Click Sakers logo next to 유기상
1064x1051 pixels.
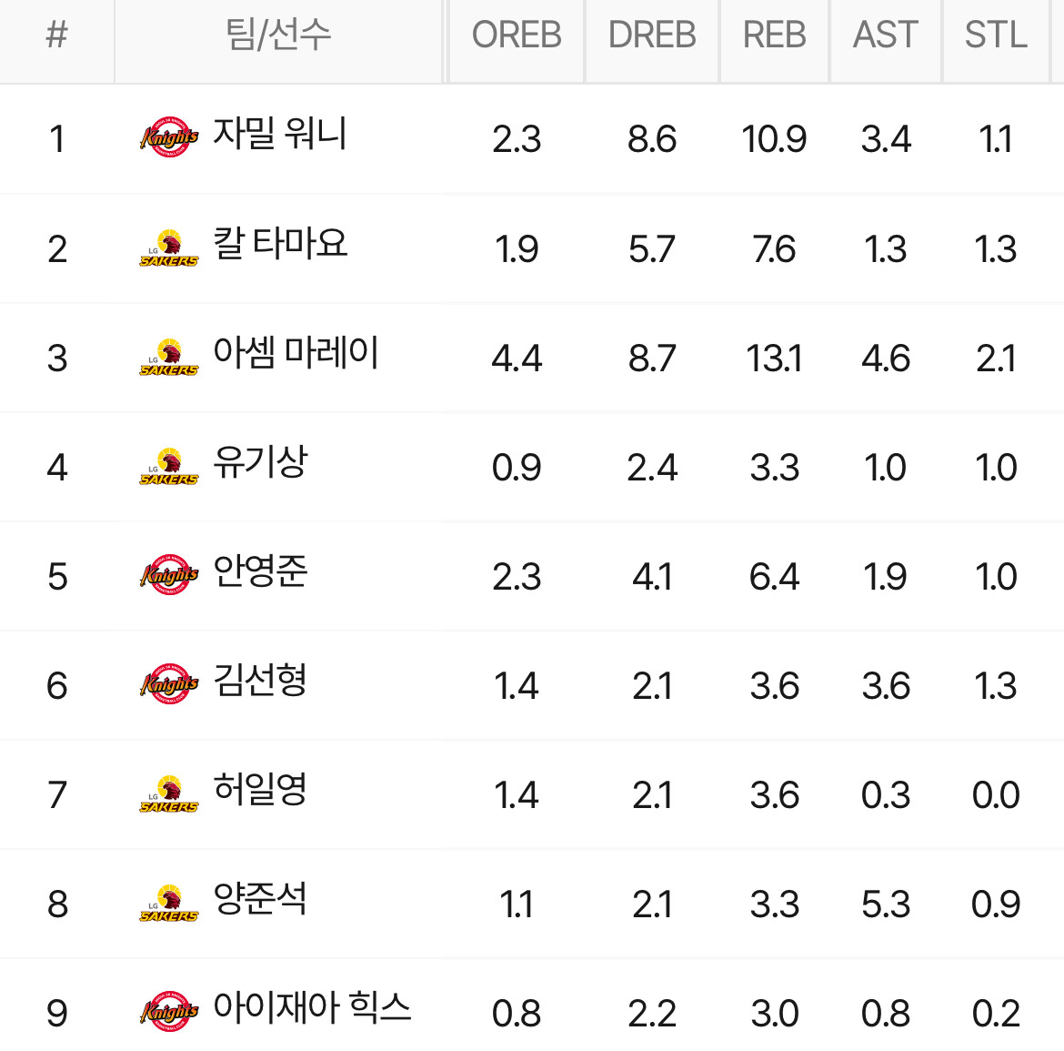[x=169, y=467]
